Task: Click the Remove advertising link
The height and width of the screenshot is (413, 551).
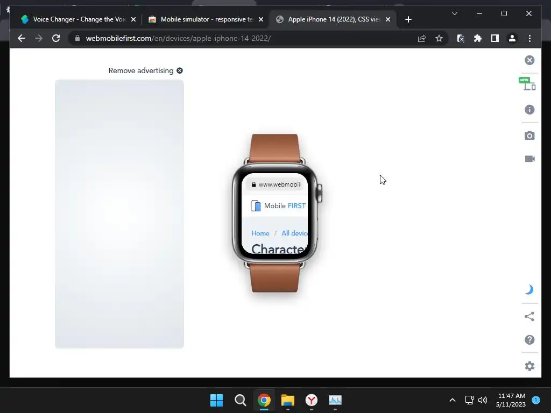Action: pos(145,70)
